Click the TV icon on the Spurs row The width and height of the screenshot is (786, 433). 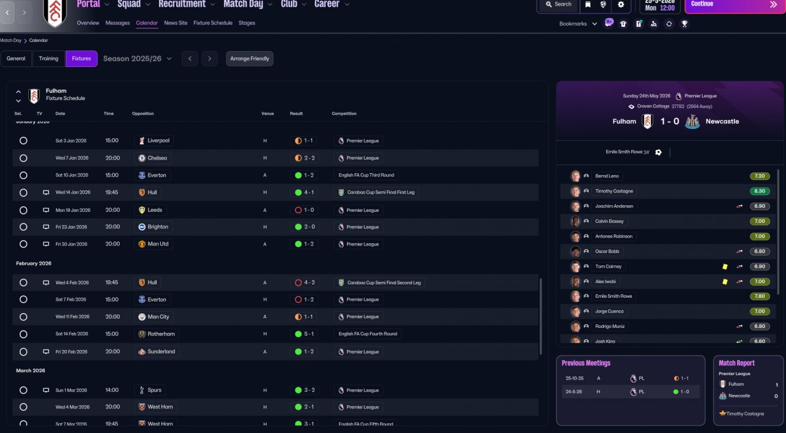(46, 390)
